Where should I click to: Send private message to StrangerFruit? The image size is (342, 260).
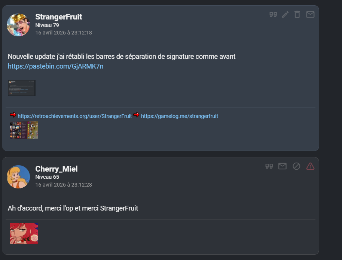pyautogui.click(x=310, y=15)
